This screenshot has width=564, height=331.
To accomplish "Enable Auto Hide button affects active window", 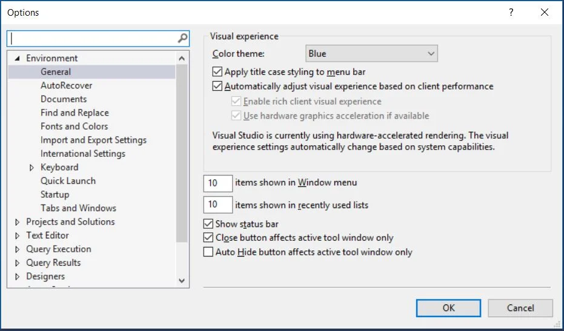I will tap(208, 252).
